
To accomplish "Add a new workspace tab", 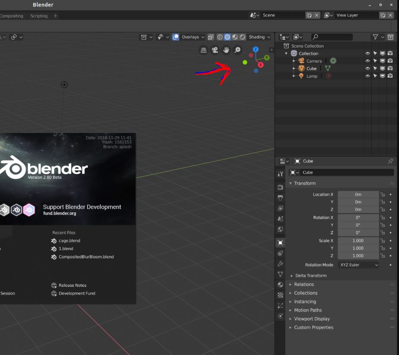I will [x=55, y=16].
